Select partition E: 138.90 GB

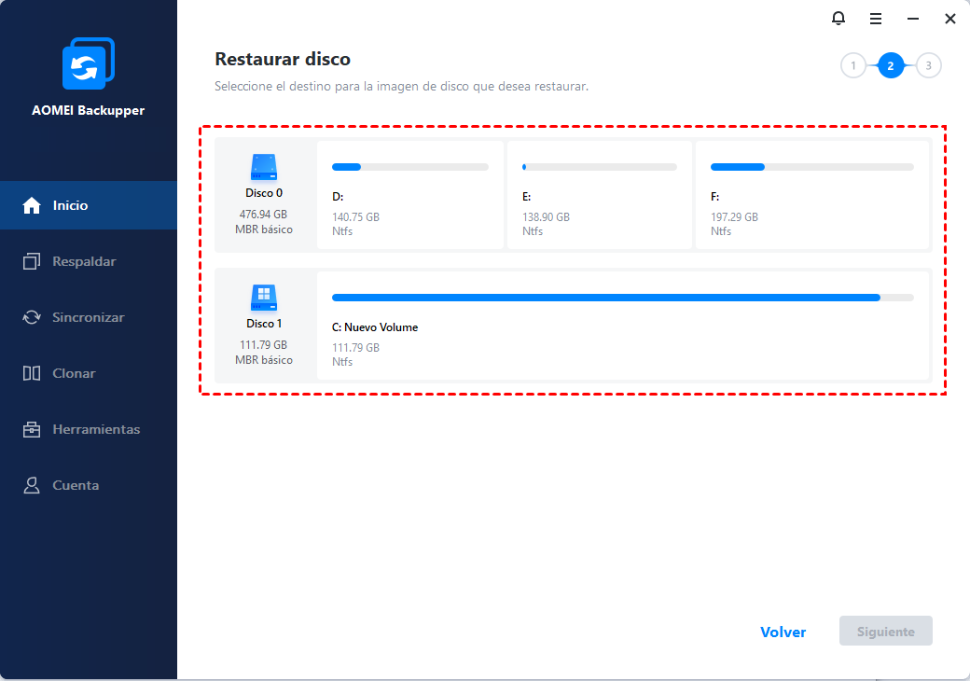[599, 196]
